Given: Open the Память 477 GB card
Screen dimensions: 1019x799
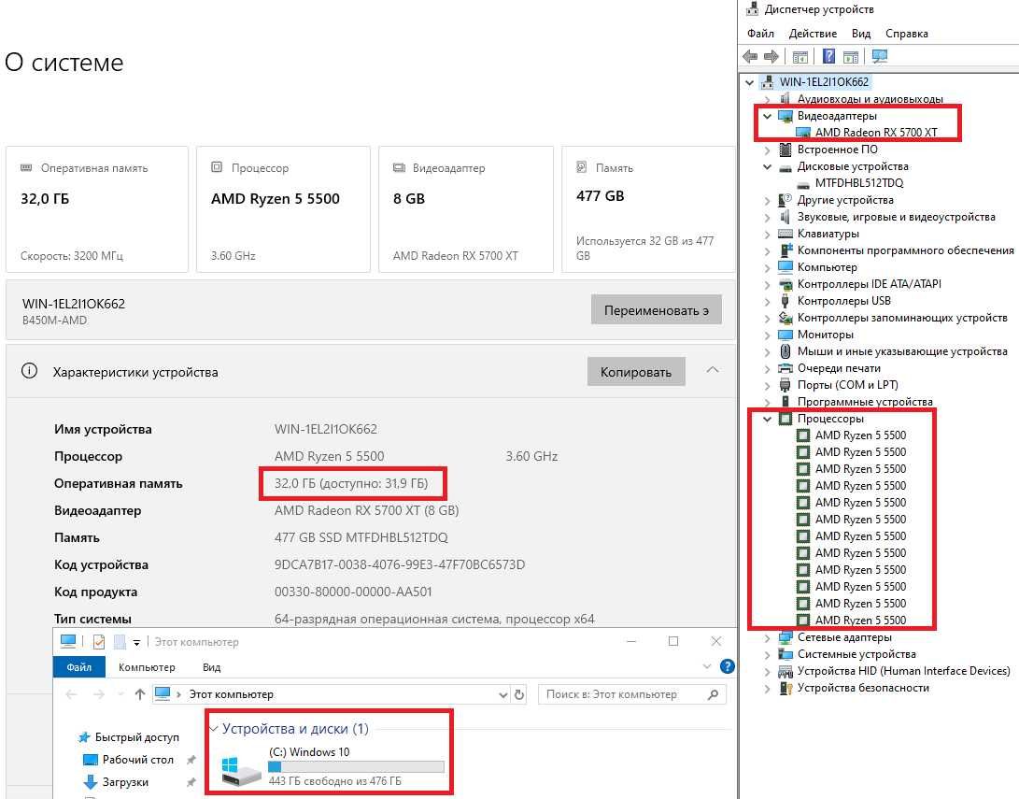Looking at the screenshot, I should [x=648, y=209].
